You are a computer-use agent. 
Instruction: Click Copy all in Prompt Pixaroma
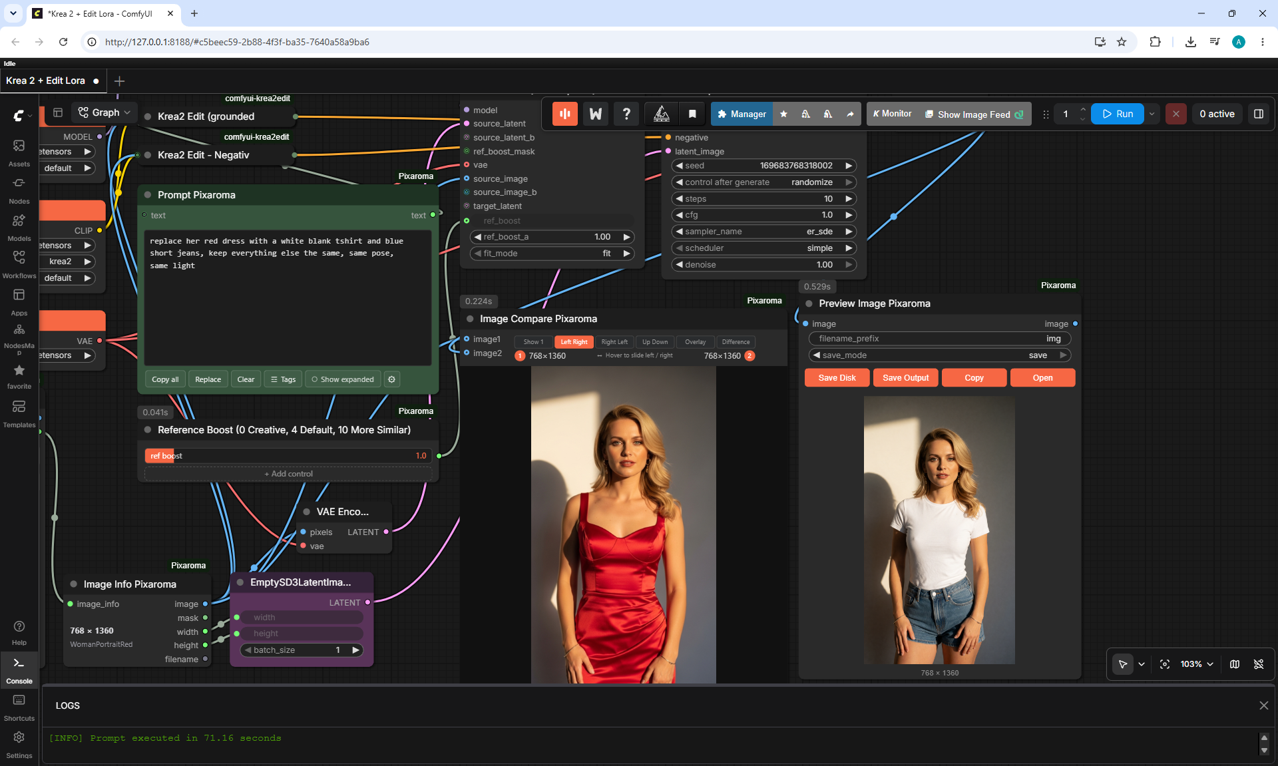pos(165,379)
